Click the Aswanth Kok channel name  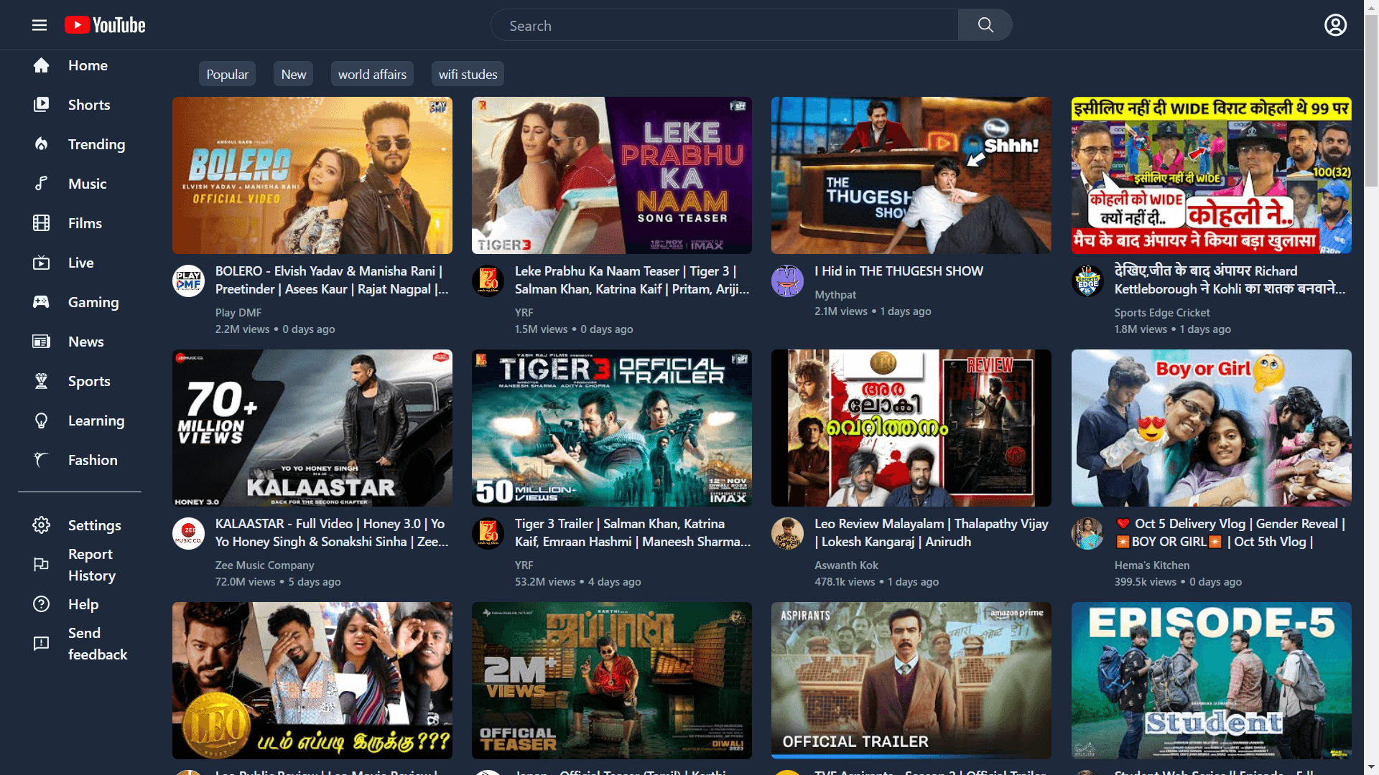tap(846, 565)
